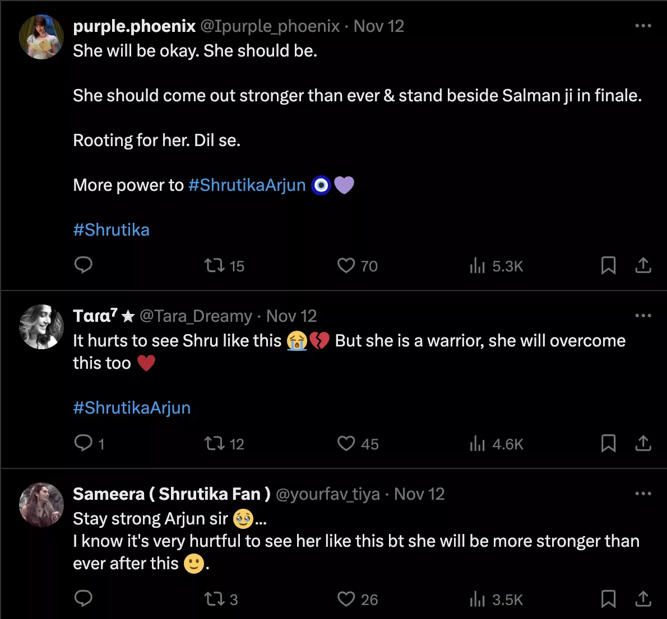Reply to Tara_Dreamy's tweet

pyautogui.click(x=84, y=443)
